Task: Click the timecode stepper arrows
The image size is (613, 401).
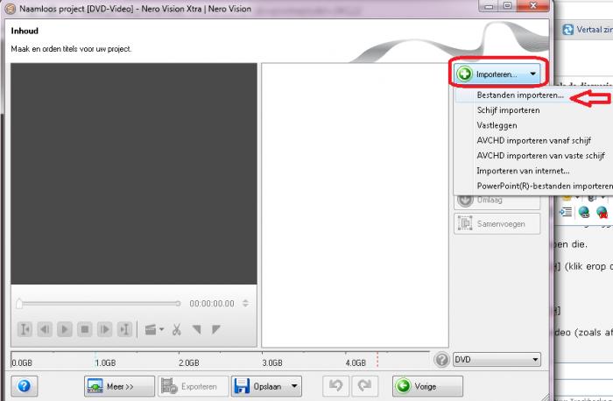Action: click(x=245, y=303)
